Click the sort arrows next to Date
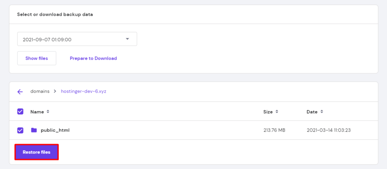The height and width of the screenshot is (169, 387). pyautogui.click(x=321, y=112)
